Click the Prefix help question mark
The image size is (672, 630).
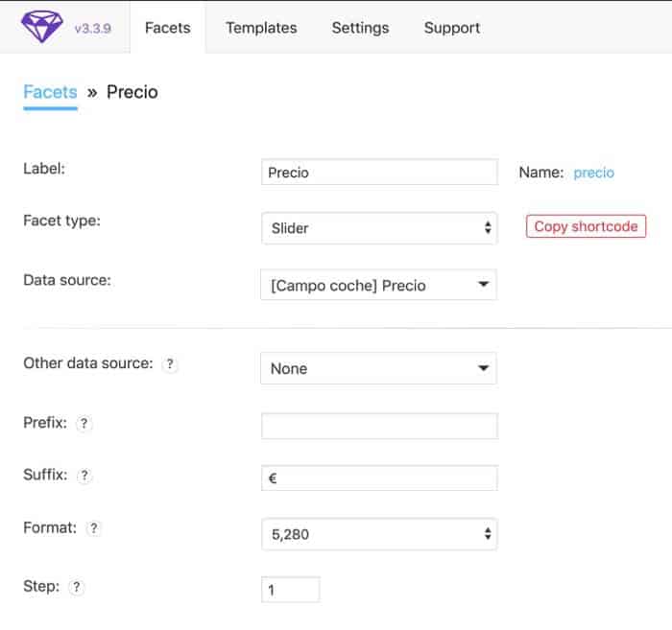pos(84,423)
